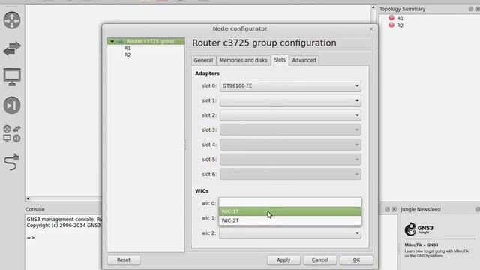This screenshot has height=270, width=480.
Task: Click the disabled slot 4 dropdown
Action: (x=290, y=145)
